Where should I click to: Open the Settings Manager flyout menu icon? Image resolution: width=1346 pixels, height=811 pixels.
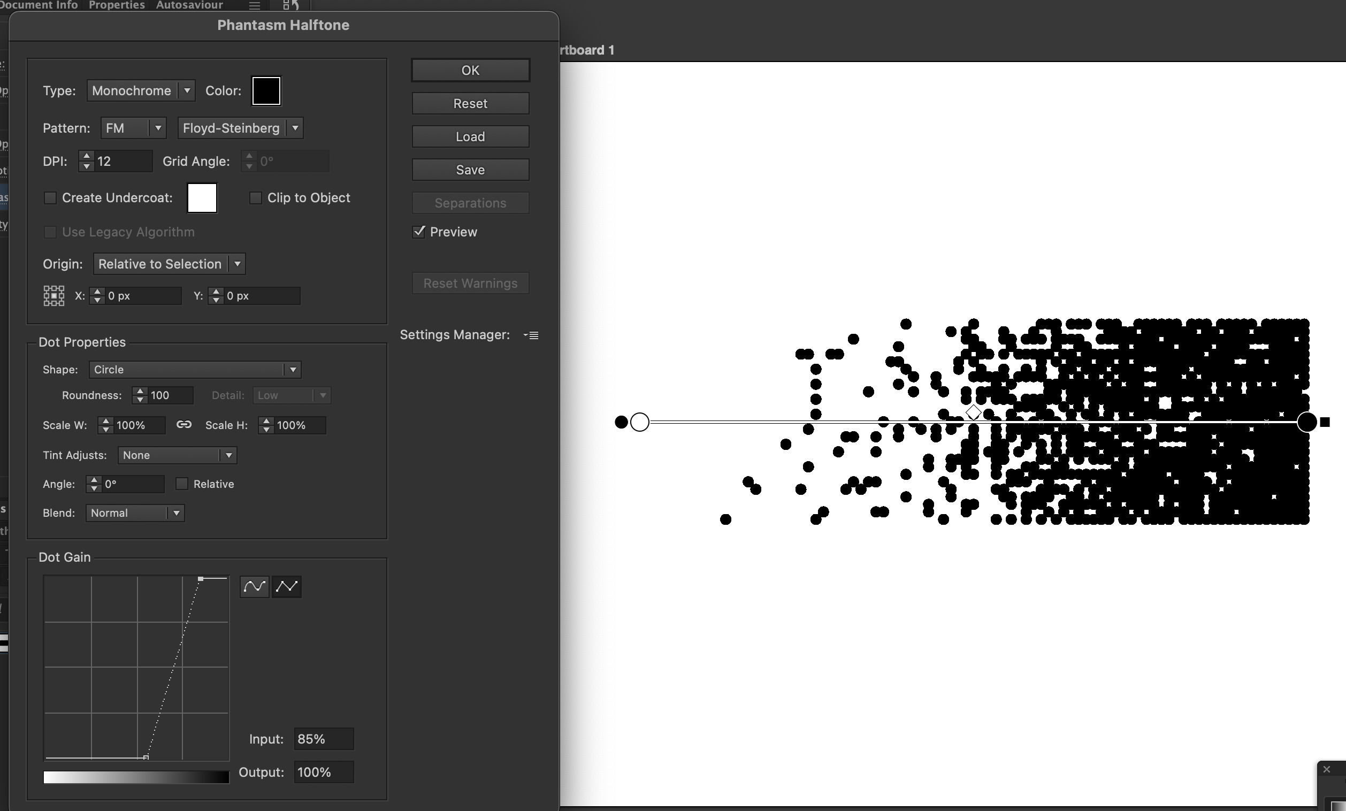[x=531, y=335]
